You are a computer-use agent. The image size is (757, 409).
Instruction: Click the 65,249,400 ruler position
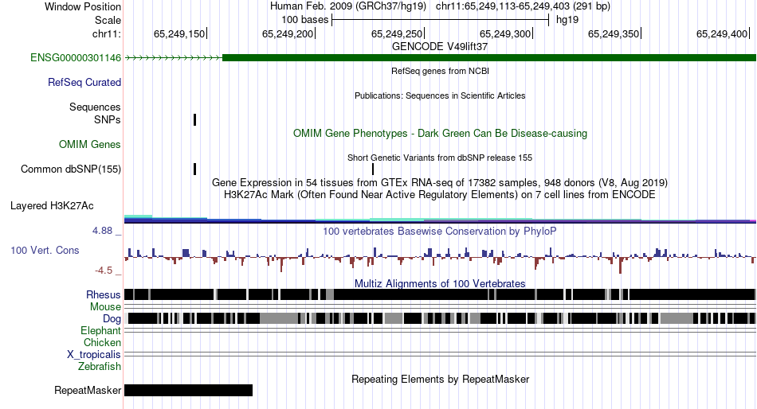pyautogui.click(x=723, y=33)
